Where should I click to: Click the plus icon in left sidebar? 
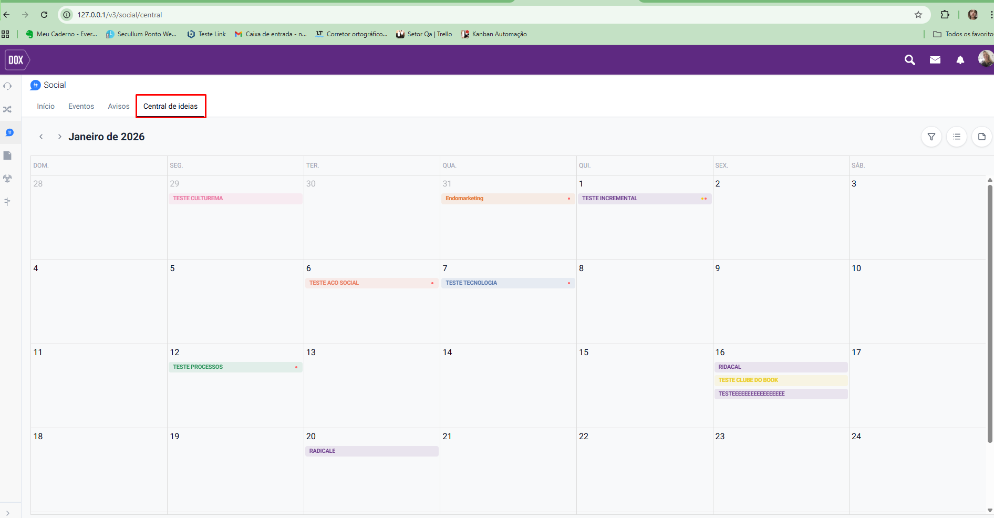7,201
